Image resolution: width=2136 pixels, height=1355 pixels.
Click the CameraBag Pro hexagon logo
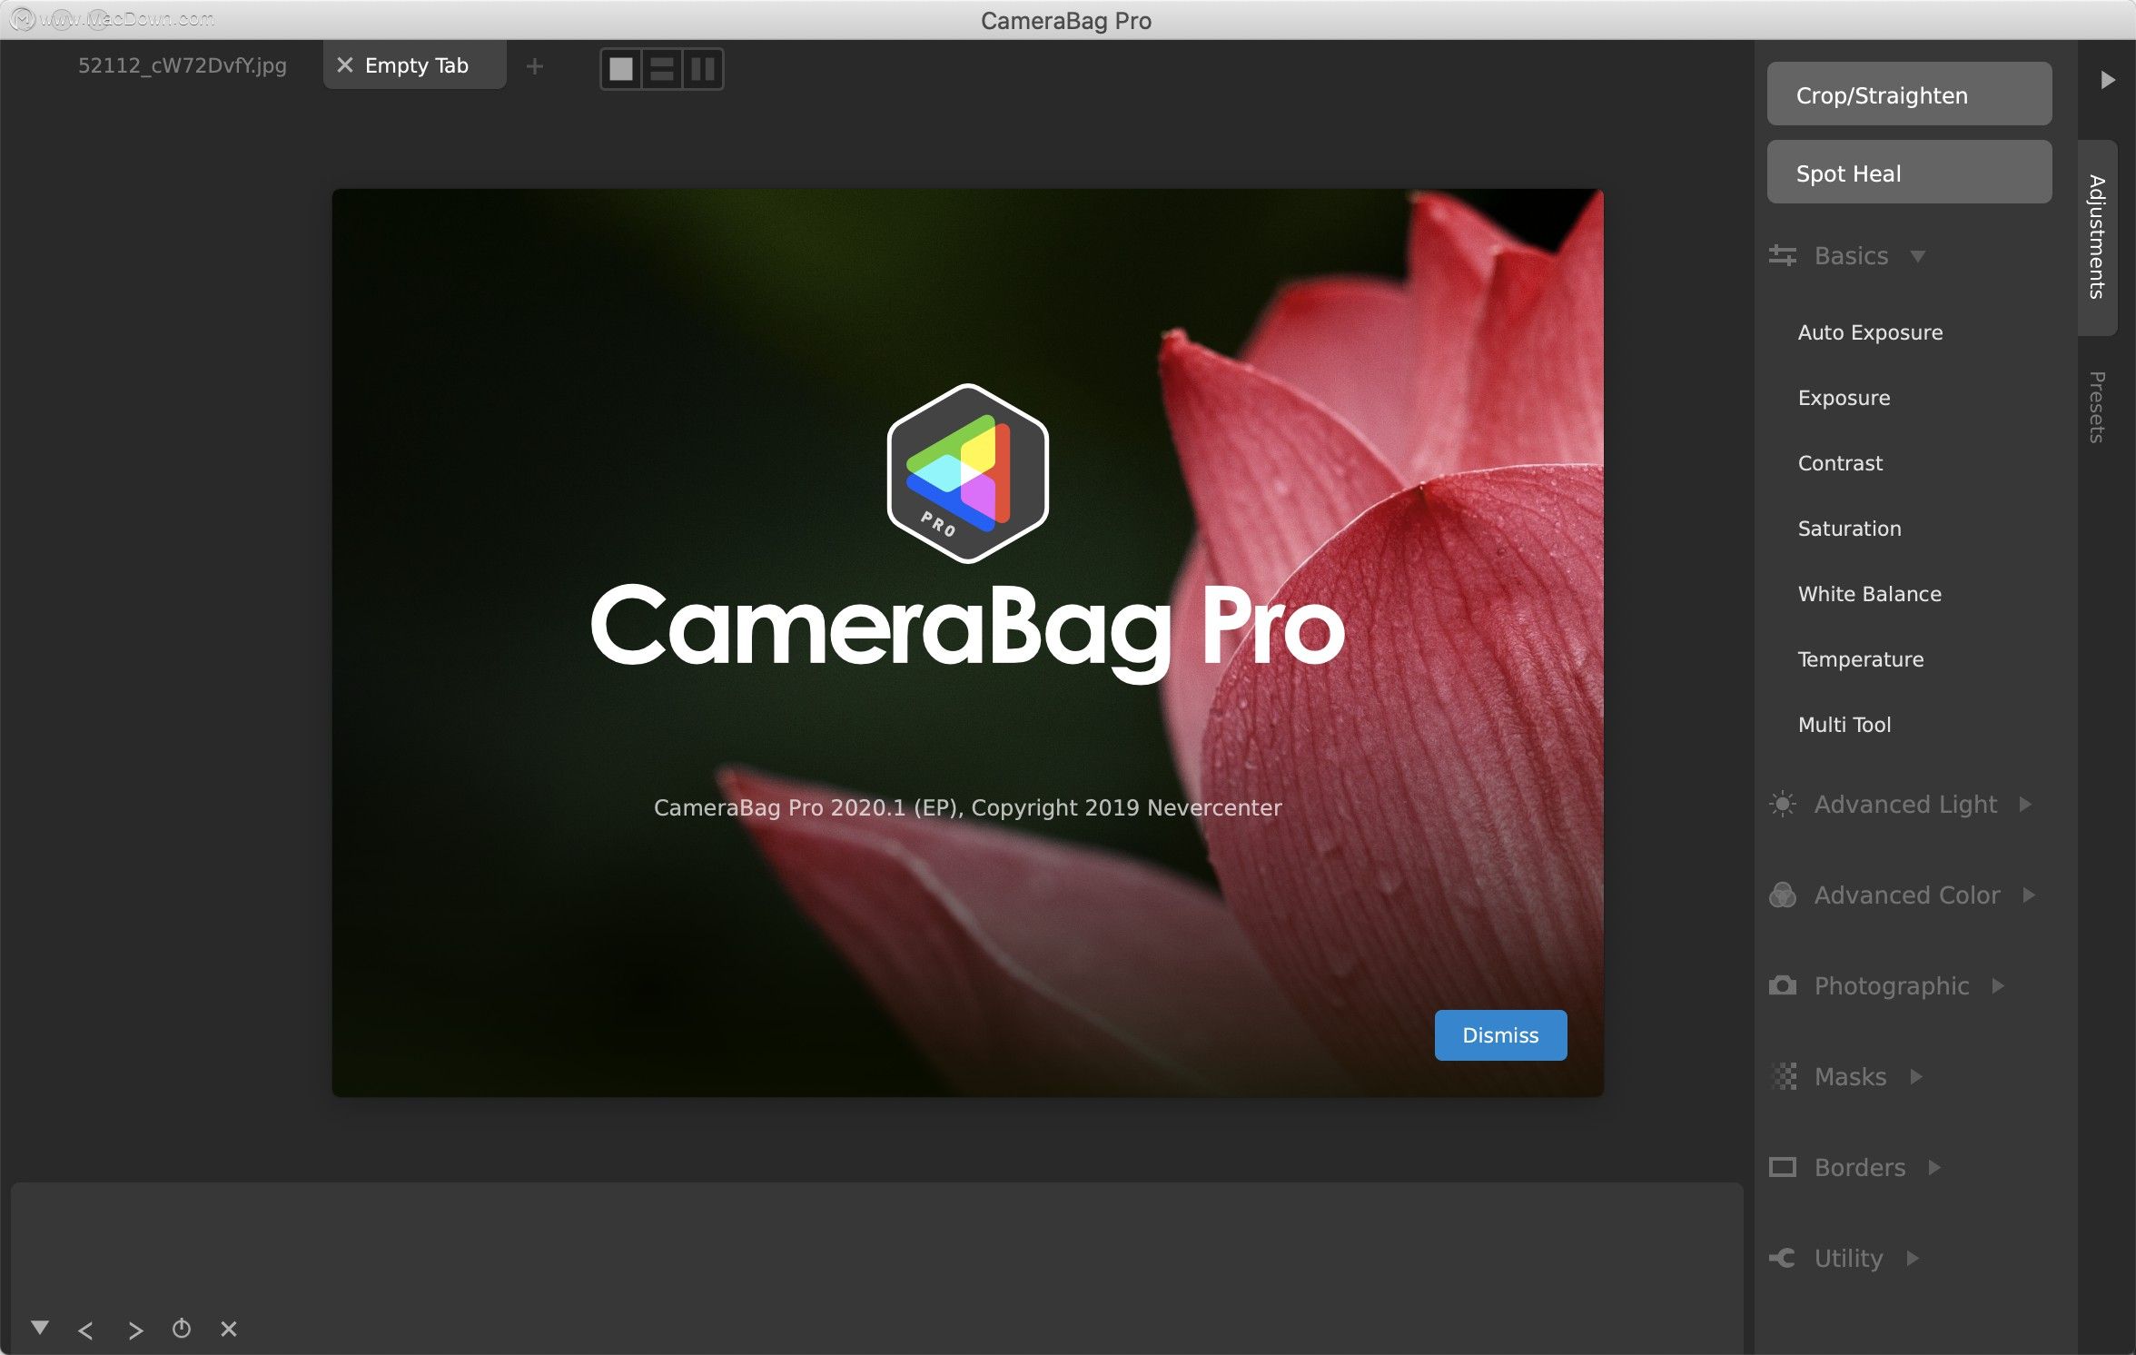pos(967,473)
